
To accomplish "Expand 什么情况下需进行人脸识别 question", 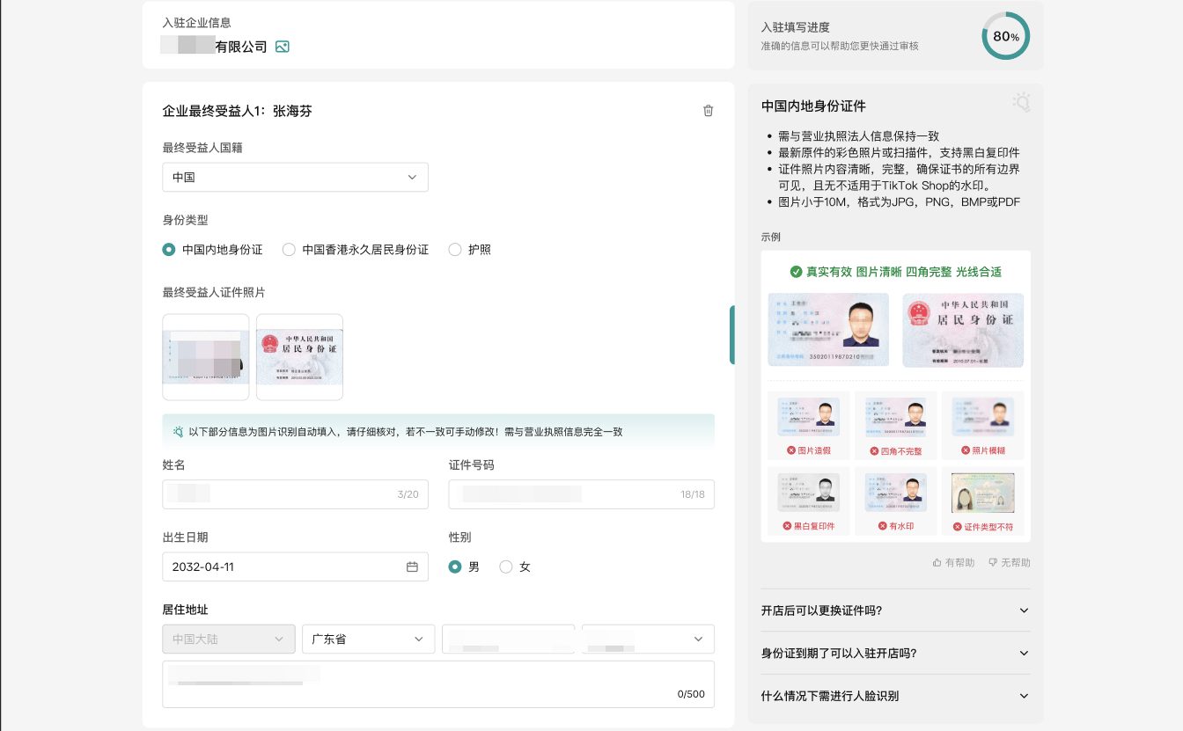I will 895,696.
